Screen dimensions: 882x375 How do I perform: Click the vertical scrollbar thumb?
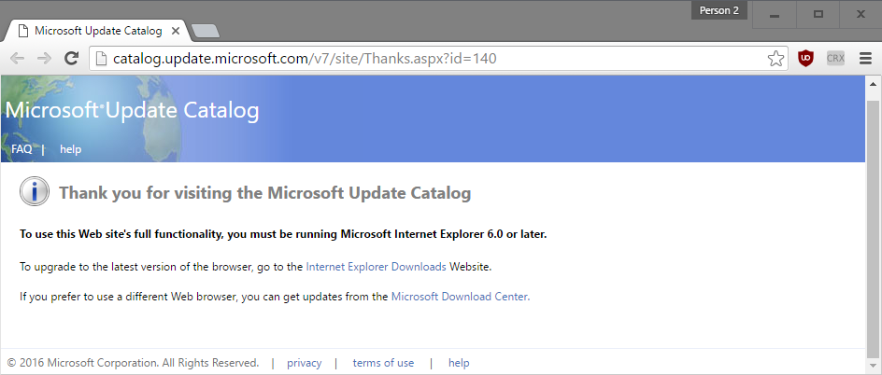tap(874, 228)
